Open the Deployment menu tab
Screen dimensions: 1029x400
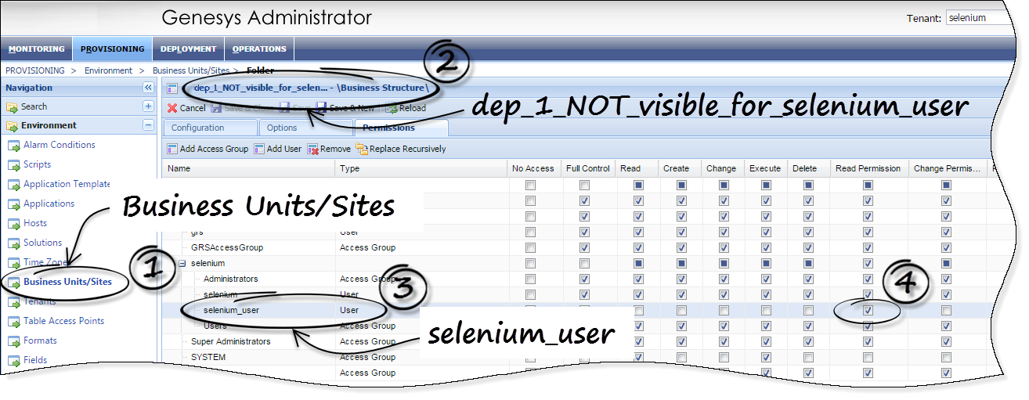[x=188, y=49]
